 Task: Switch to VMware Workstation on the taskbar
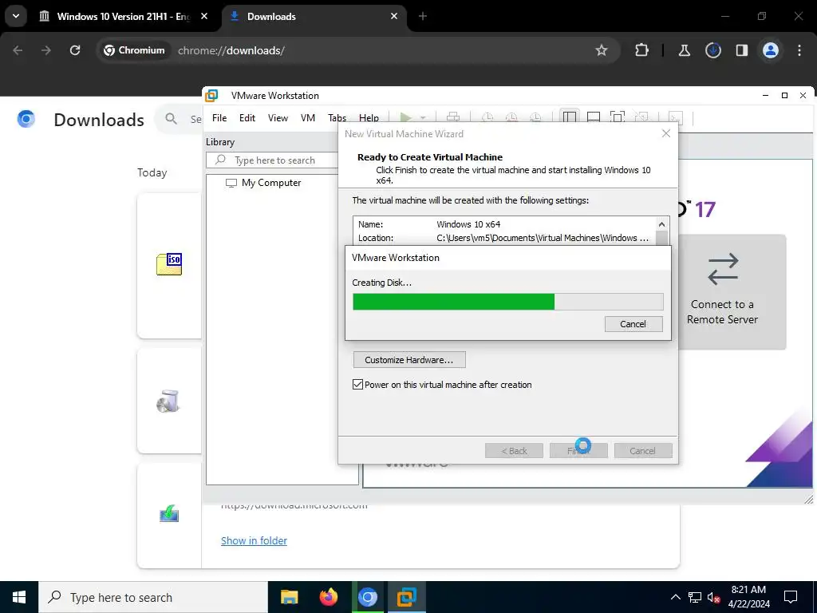(x=406, y=597)
